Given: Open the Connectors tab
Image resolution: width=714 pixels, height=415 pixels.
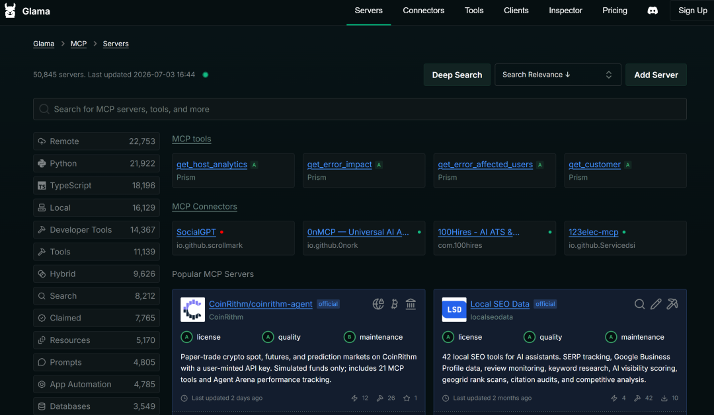Looking at the screenshot, I should (x=424, y=11).
